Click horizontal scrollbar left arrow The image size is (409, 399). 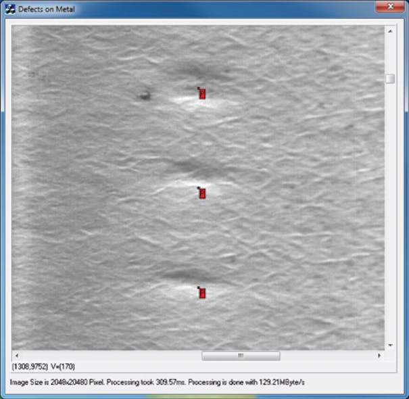[x=16, y=356]
